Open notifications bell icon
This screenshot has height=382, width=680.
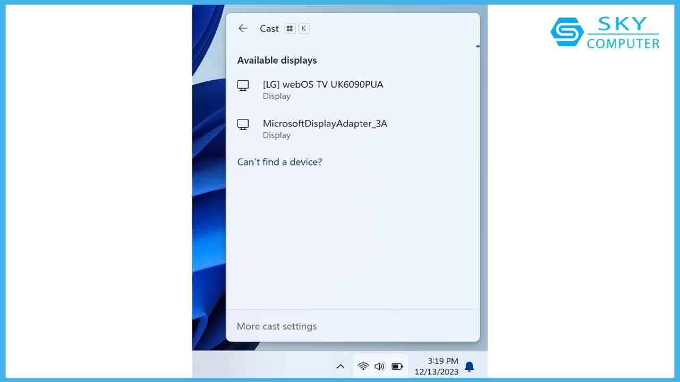(x=470, y=367)
